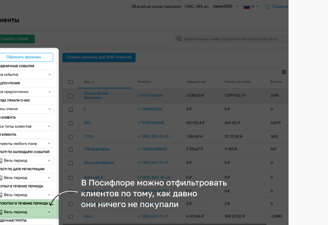Select the Russian flag language icon
Image resolution: width=328 pixels, height=225 pixels.
247,7
